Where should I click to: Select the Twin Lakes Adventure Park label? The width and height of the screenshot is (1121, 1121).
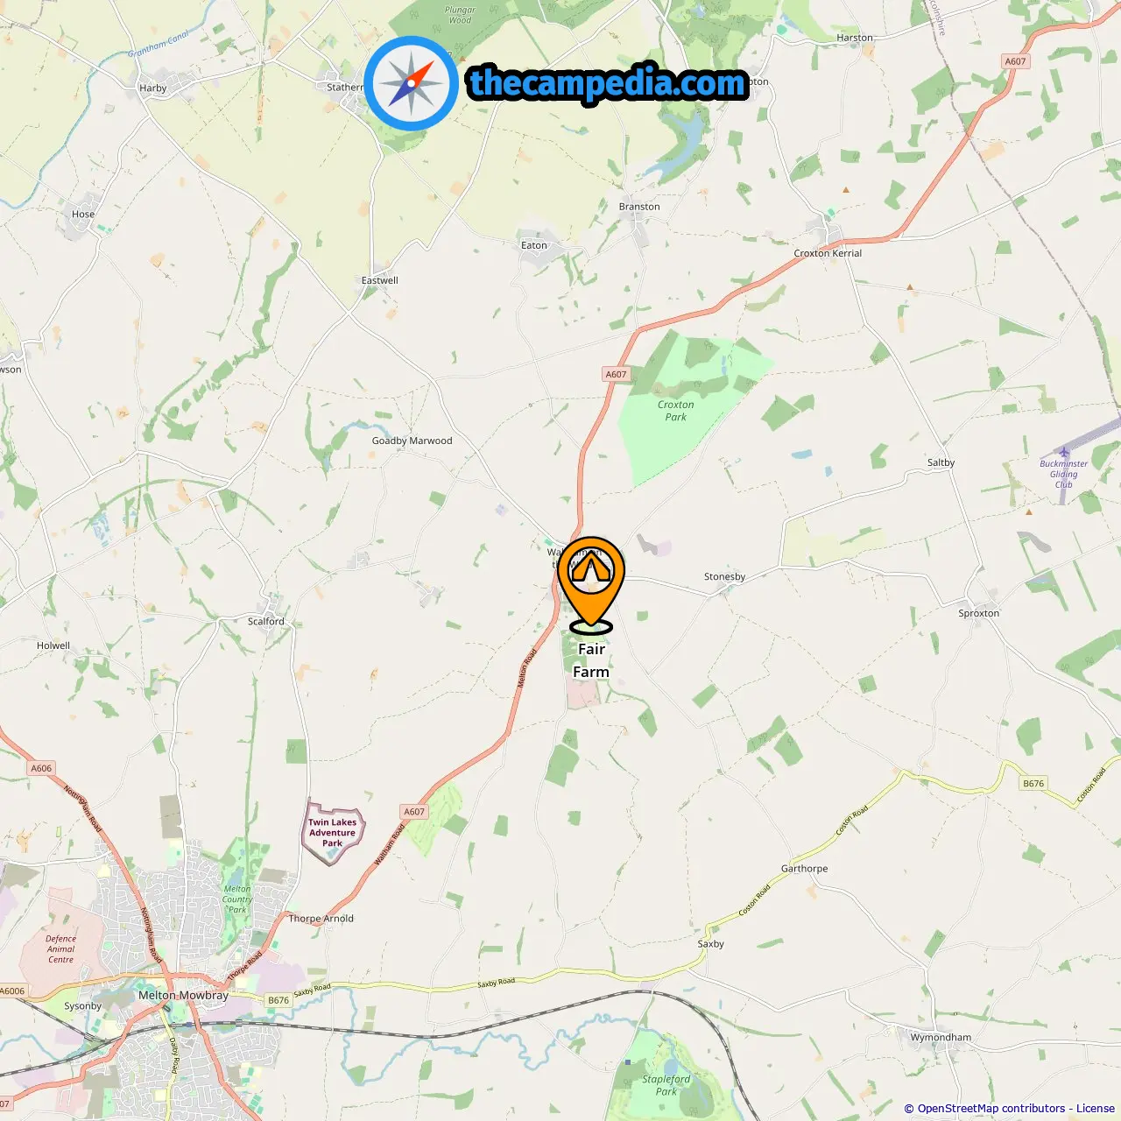click(x=332, y=833)
